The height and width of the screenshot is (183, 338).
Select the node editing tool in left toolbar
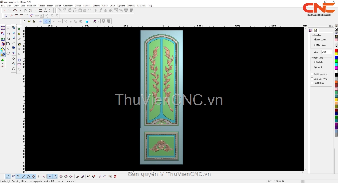[3, 34]
